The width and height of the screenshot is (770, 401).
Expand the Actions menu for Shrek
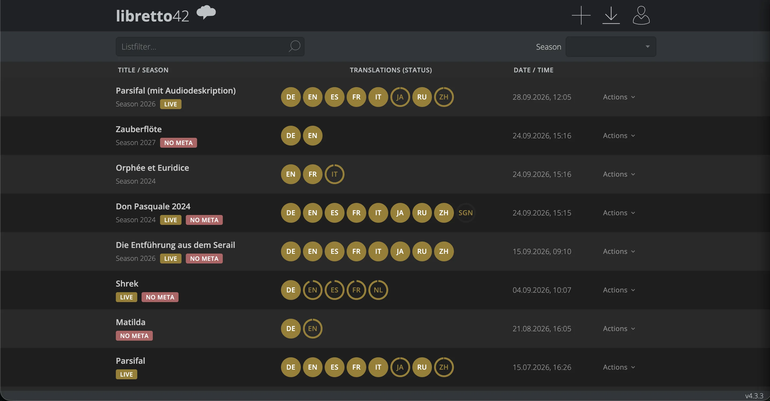coord(619,289)
